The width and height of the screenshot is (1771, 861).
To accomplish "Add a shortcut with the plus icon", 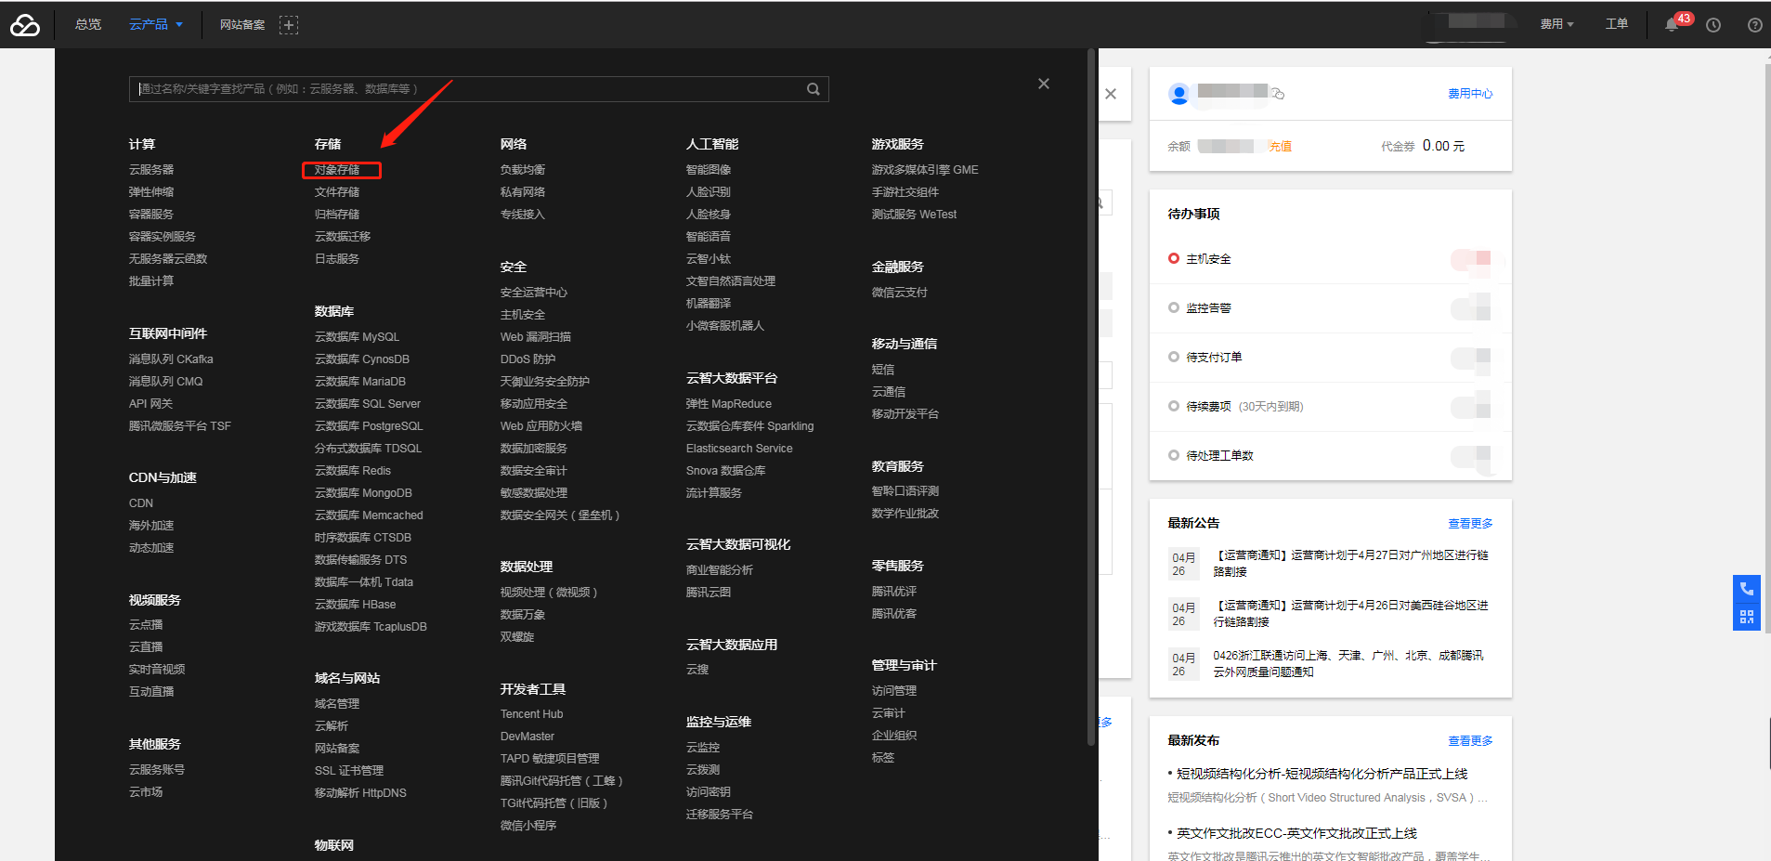I will click(x=289, y=25).
